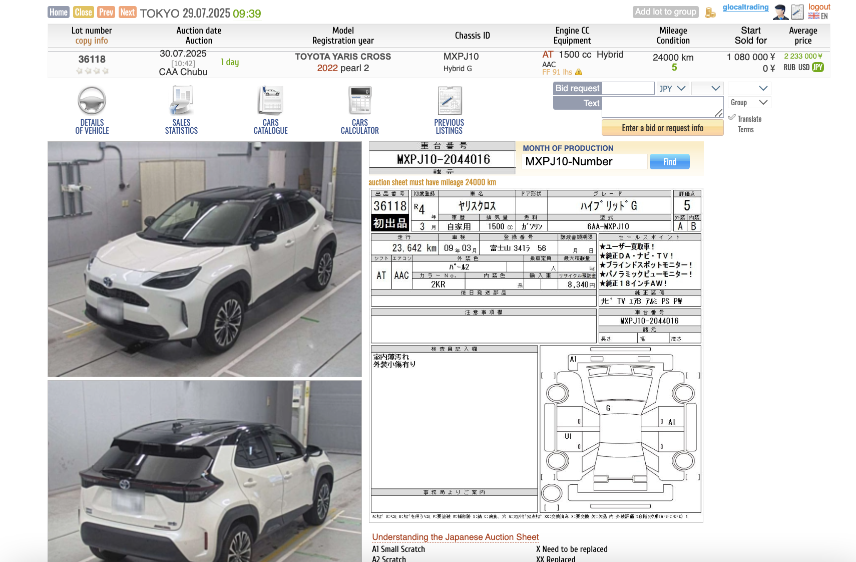The image size is (856, 562).
Task: Click the Close navigation button
Action: [x=83, y=12]
